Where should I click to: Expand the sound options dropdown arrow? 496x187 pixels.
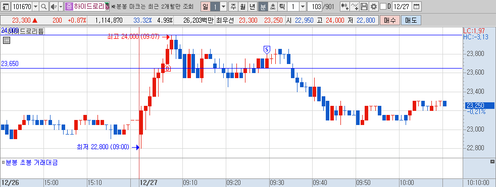(61, 7)
